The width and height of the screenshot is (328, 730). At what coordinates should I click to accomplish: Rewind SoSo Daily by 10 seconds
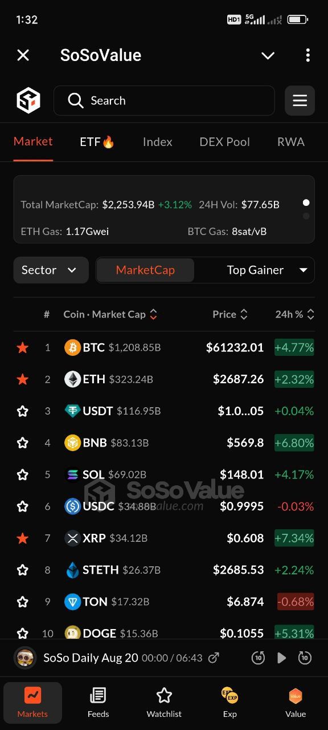point(258,658)
